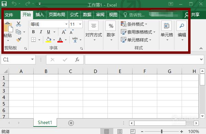Expand the 对齐方式 group

(93, 31)
